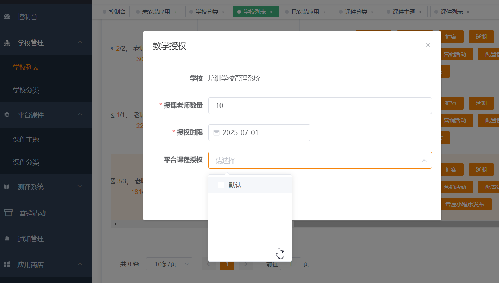Click the 学校管理 building icon
499x283 pixels.
point(7,43)
